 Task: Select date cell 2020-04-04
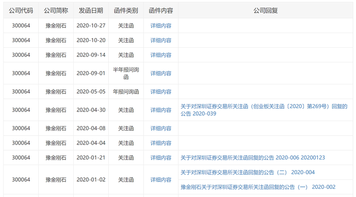click(x=91, y=143)
